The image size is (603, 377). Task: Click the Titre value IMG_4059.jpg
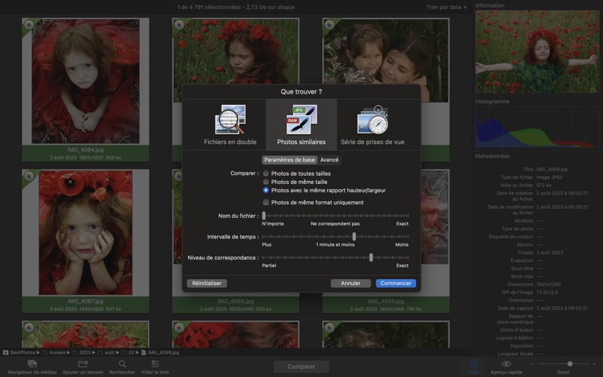552,169
